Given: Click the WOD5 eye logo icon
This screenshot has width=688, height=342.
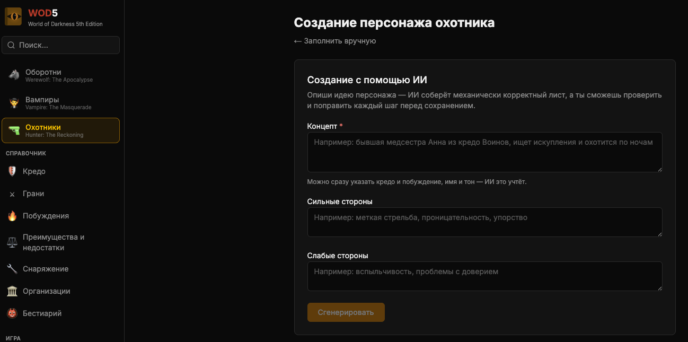Looking at the screenshot, I should point(13,16).
